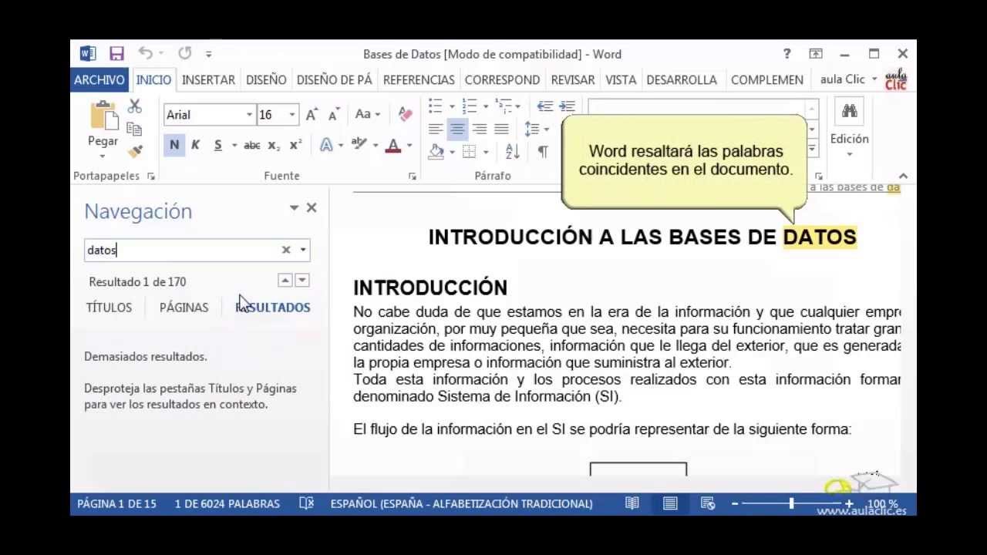This screenshot has height=555, width=987.
Task: Expand Pegar paste options arrow
Action: point(103,156)
